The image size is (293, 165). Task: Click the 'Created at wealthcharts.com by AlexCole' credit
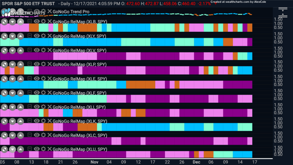click(x=238, y=2)
